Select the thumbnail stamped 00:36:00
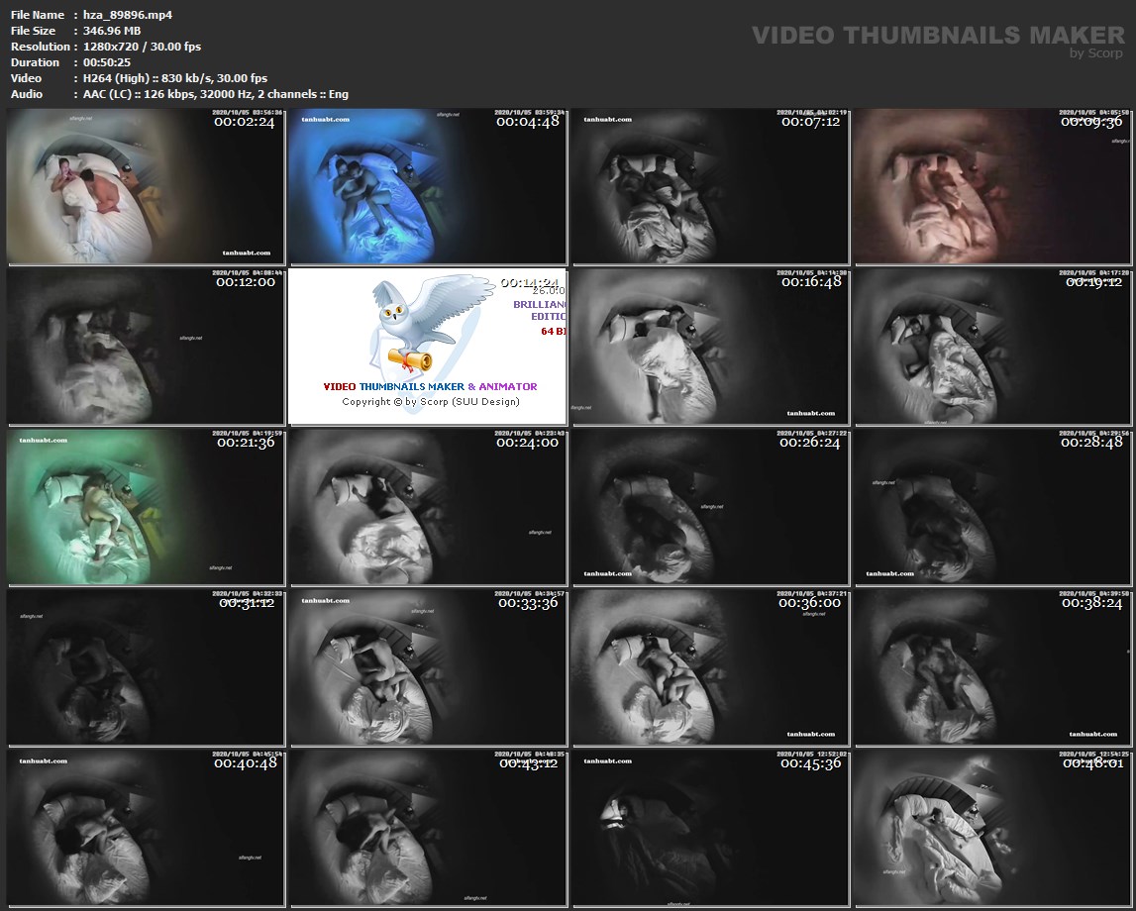 [710, 667]
